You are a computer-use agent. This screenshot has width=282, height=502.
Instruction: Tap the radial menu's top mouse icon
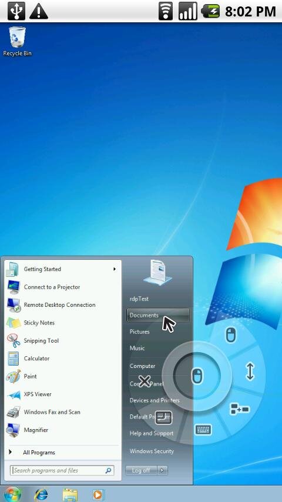click(x=231, y=335)
